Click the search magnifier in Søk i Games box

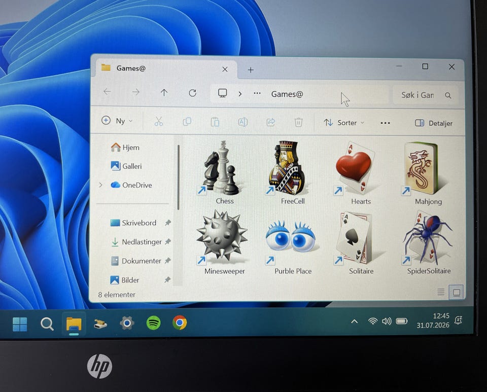(x=448, y=95)
